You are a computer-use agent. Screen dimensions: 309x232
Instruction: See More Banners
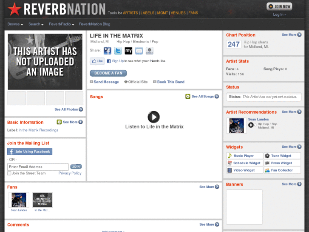(x=292, y=184)
